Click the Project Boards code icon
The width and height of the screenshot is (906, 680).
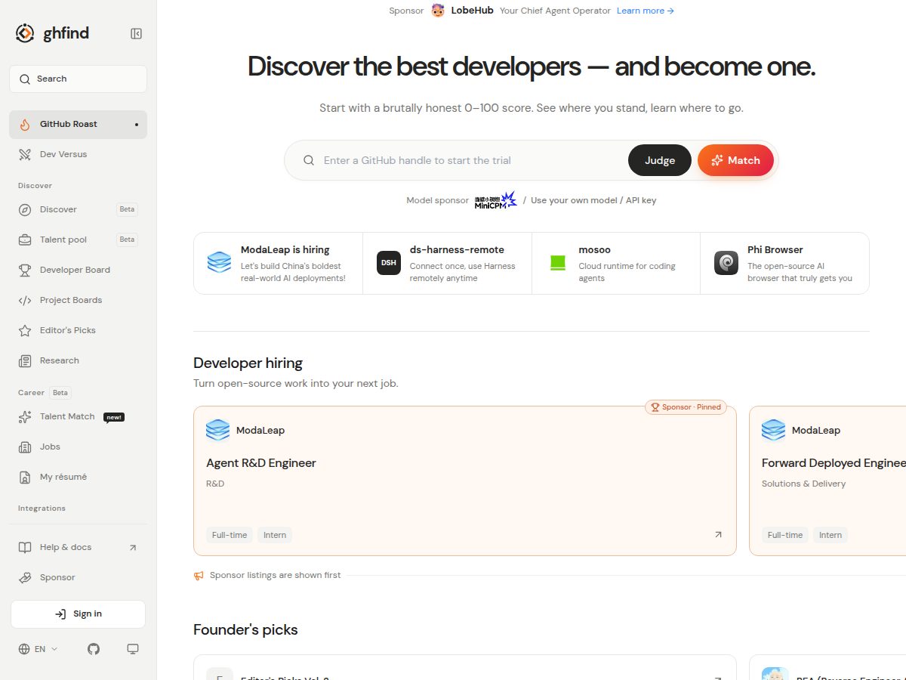coord(25,301)
